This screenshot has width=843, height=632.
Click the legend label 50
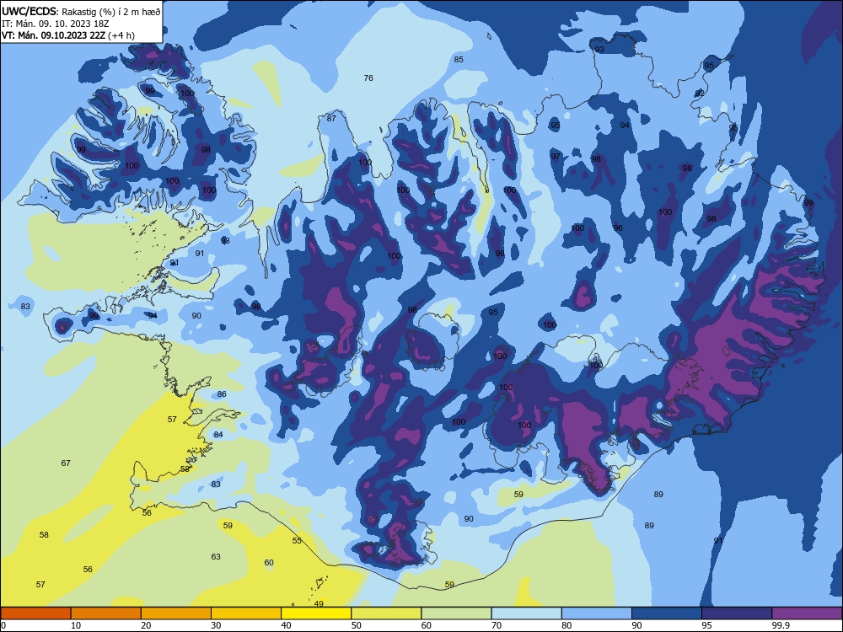[x=357, y=625]
